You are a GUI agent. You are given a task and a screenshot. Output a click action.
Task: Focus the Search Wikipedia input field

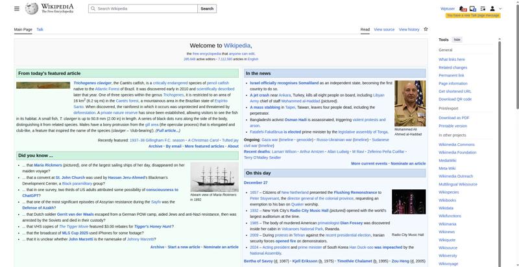143,9
